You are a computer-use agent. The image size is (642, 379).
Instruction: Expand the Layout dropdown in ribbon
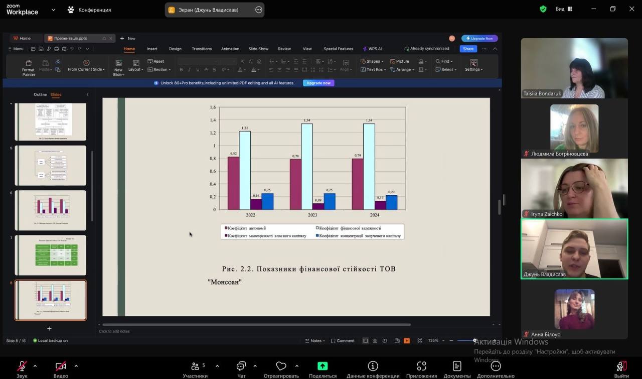pos(135,66)
